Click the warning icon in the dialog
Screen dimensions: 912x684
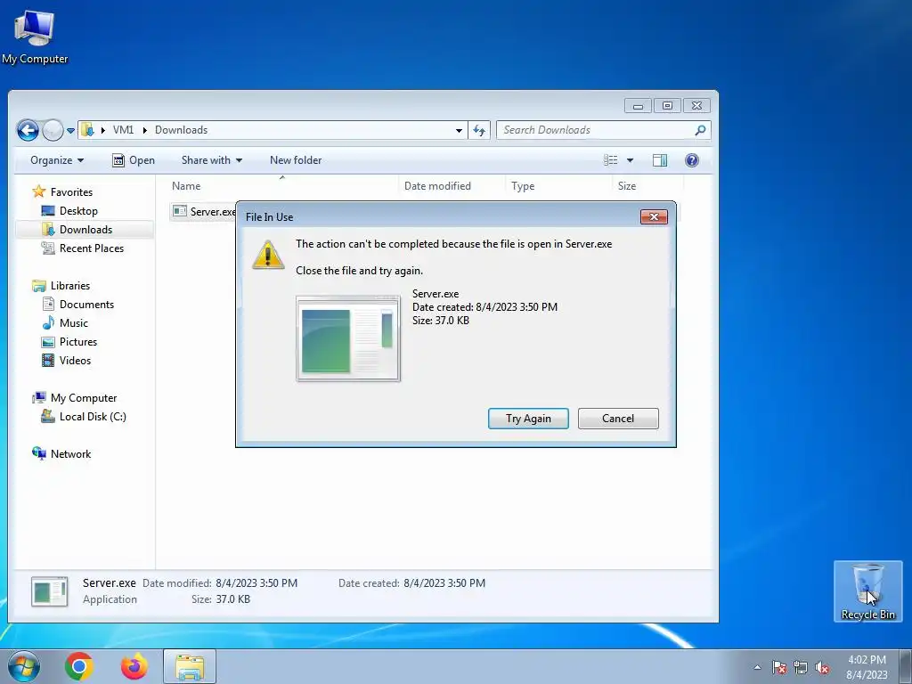267,255
